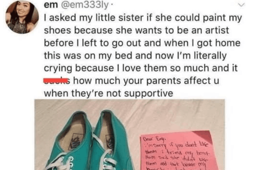Open em's profile picture
The height and width of the screenshot is (170, 267).
pos(22,17)
